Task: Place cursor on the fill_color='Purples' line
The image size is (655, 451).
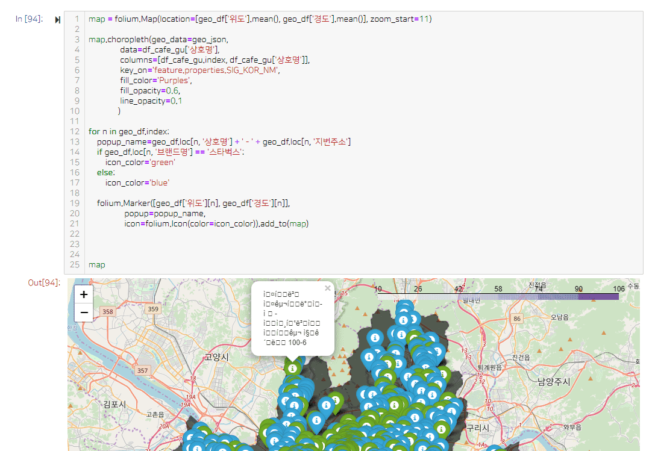Action: click(x=155, y=80)
